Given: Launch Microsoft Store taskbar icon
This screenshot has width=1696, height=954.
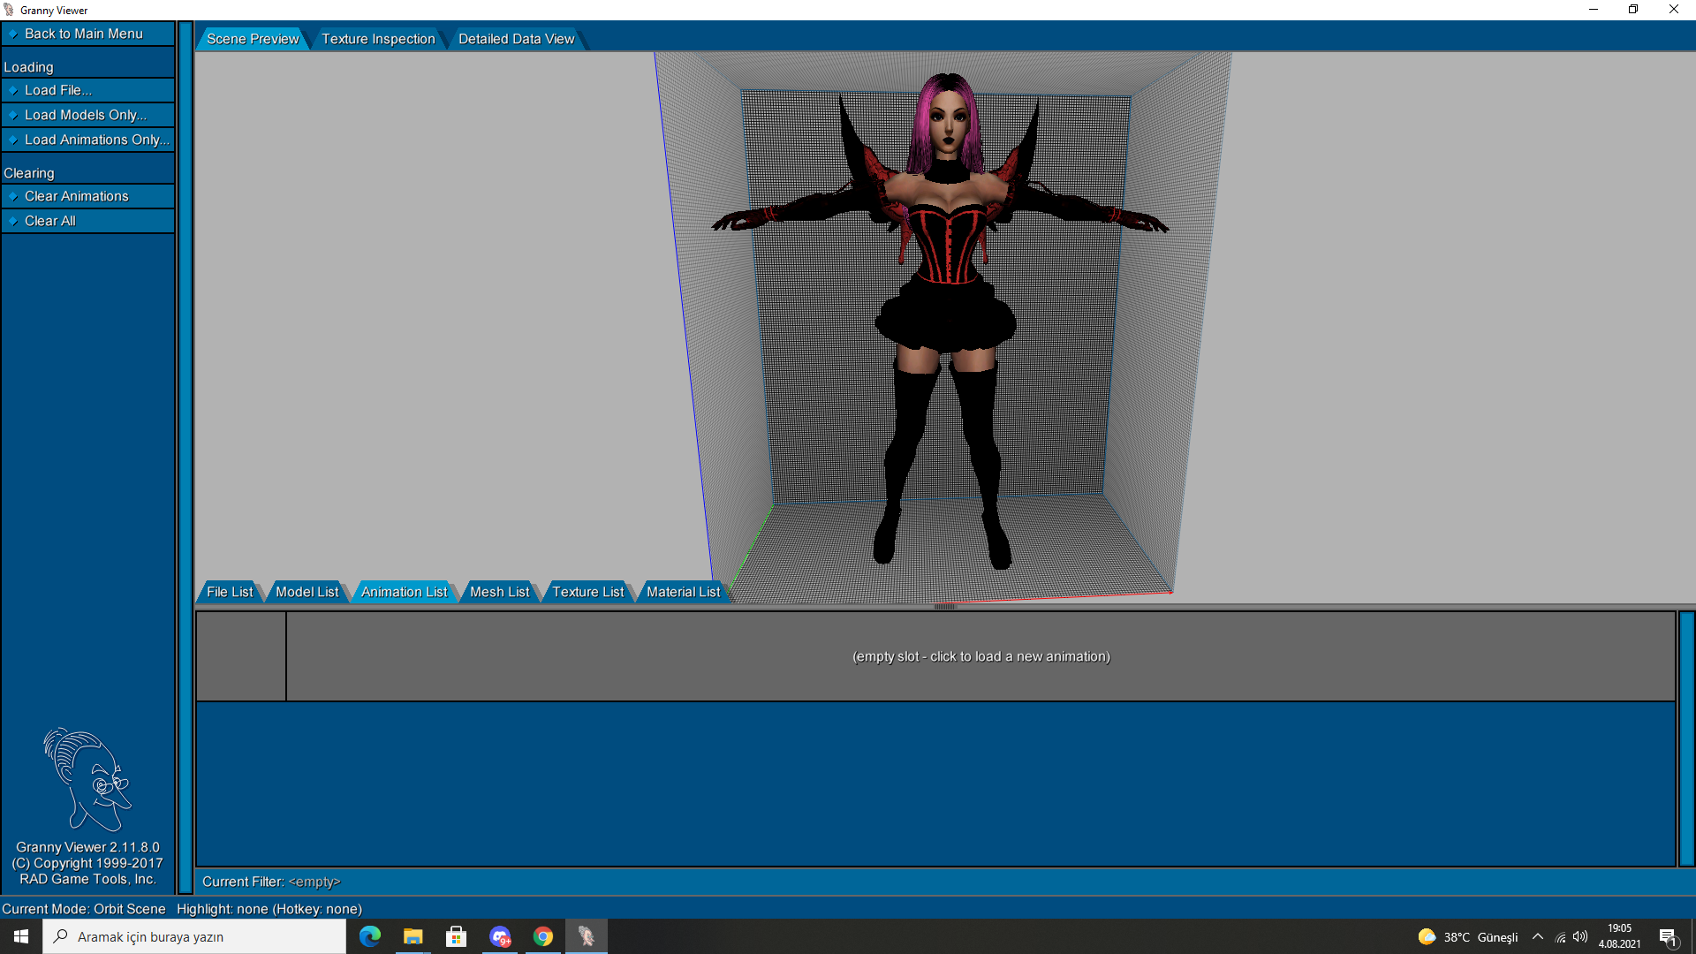Looking at the screenshot, I should point(456,936).
